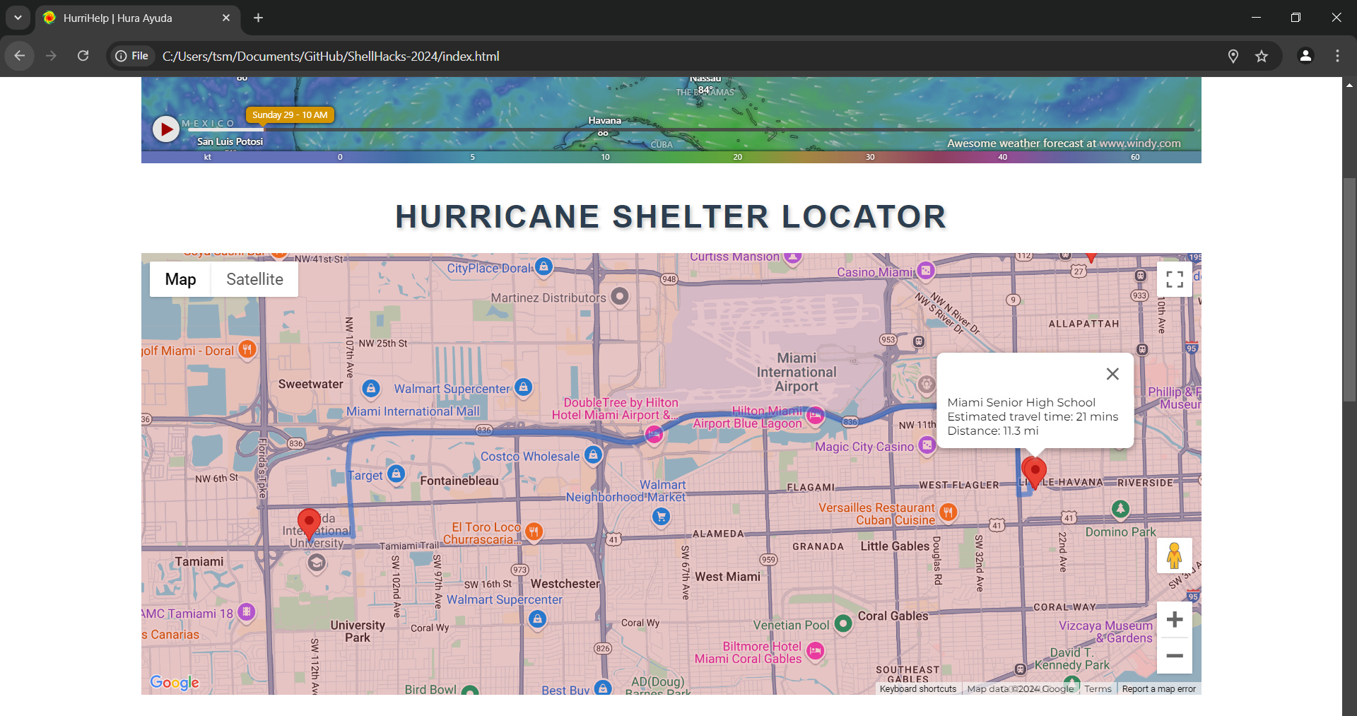The image size is (1357, 716).
Task: Click the Martinez Distributors pin
Action: tap(620, 296)
